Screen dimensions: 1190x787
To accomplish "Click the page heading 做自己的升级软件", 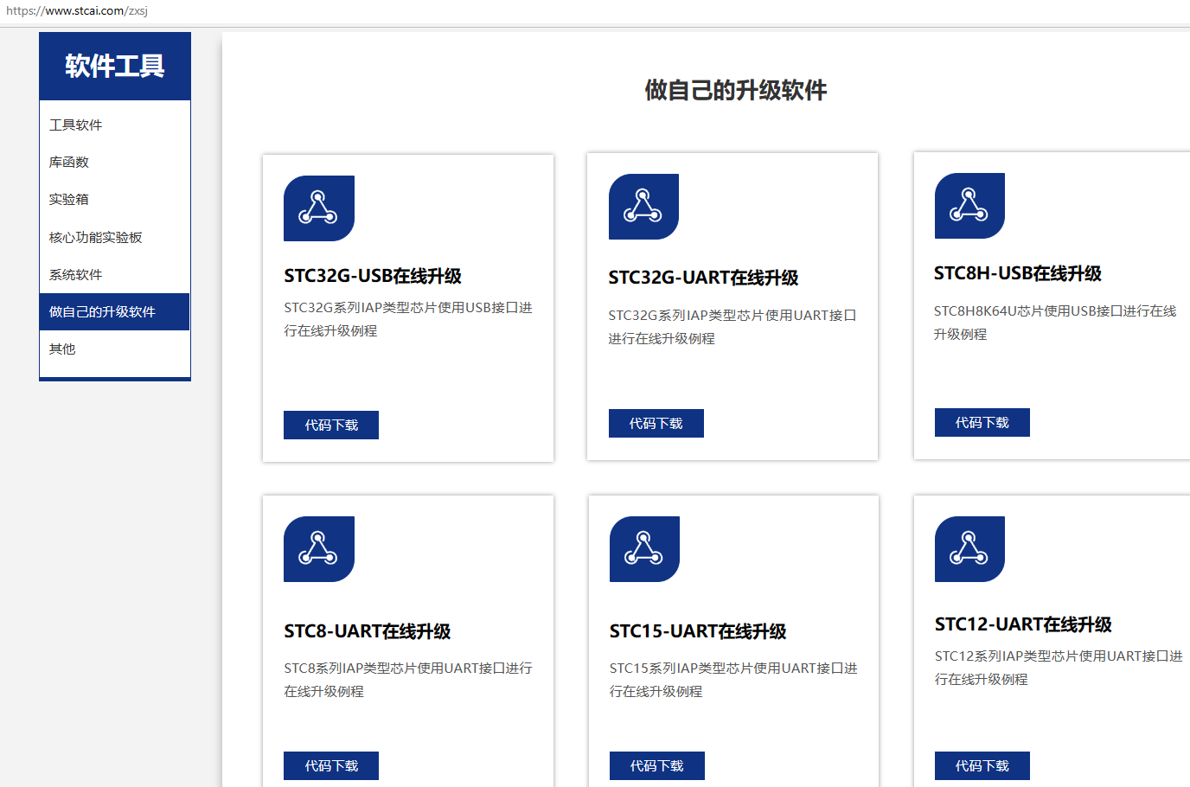I will click(x=736, y=90).
